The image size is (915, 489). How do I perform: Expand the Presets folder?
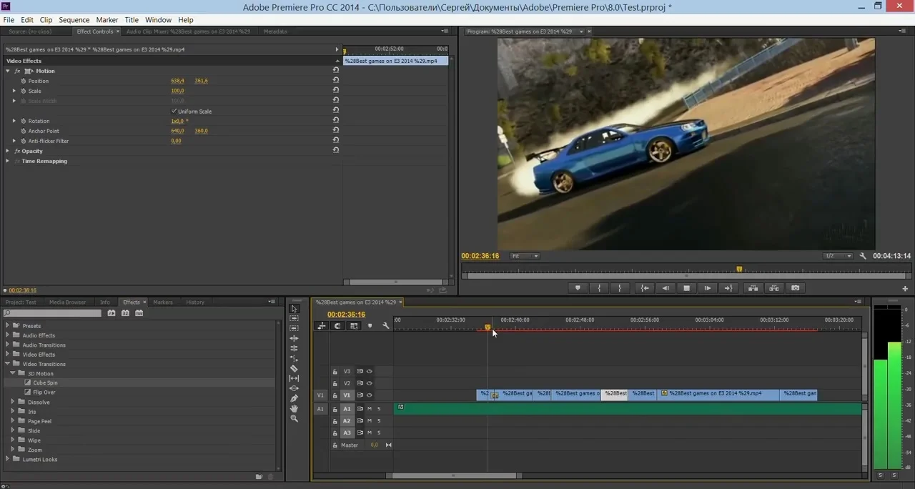8,326
